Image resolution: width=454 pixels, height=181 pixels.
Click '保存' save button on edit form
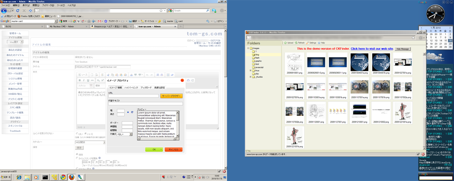pyautogui.click(x=79, y=148)
